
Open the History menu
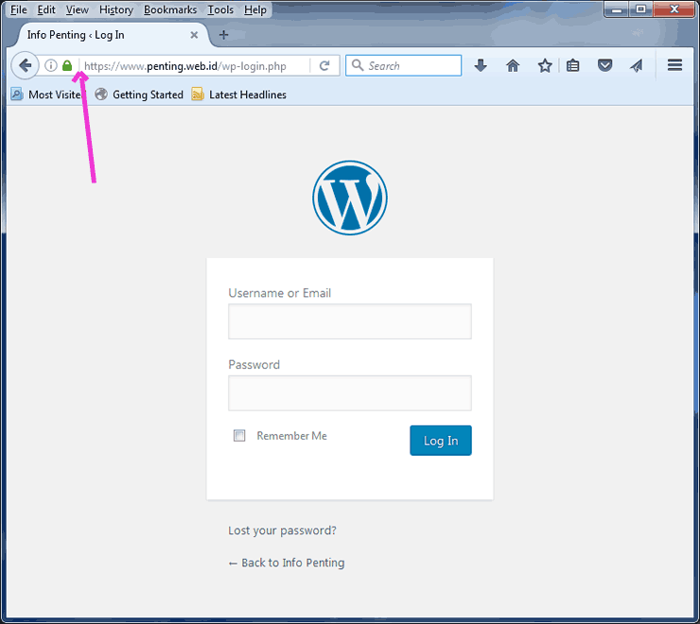[x=116, y=9]
